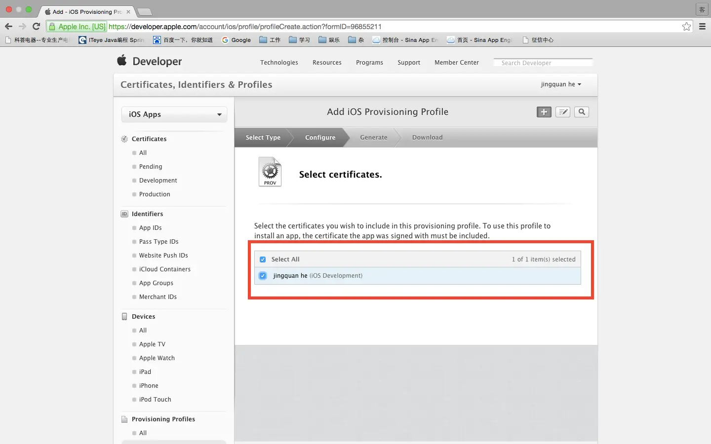Open iPhone devices
Viewport: 711px width, 444px height.
coord(149,386)
